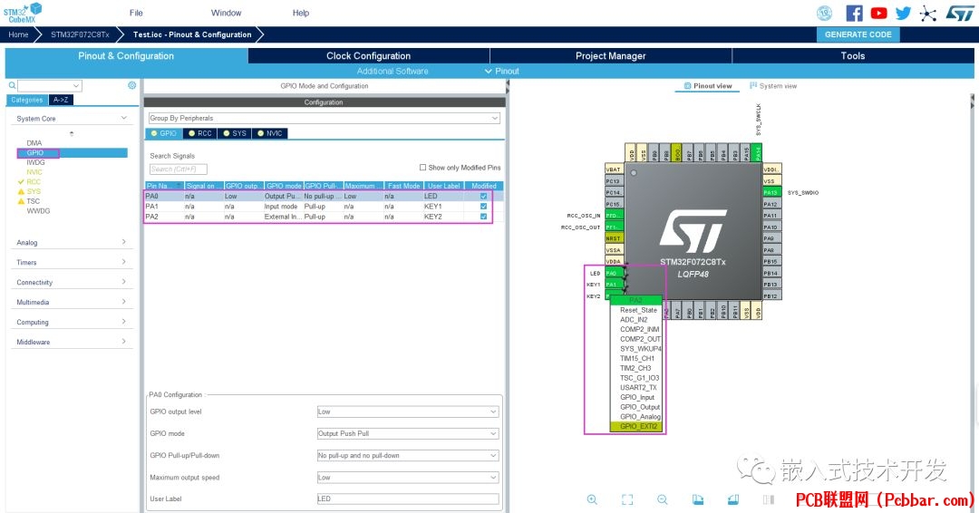Open the YouTube icon link
This screenshot has height=513, width=979.
click(x=878, y=13)
